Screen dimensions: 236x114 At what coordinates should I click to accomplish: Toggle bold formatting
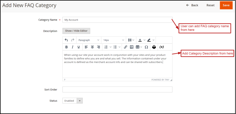pos(66,47)
